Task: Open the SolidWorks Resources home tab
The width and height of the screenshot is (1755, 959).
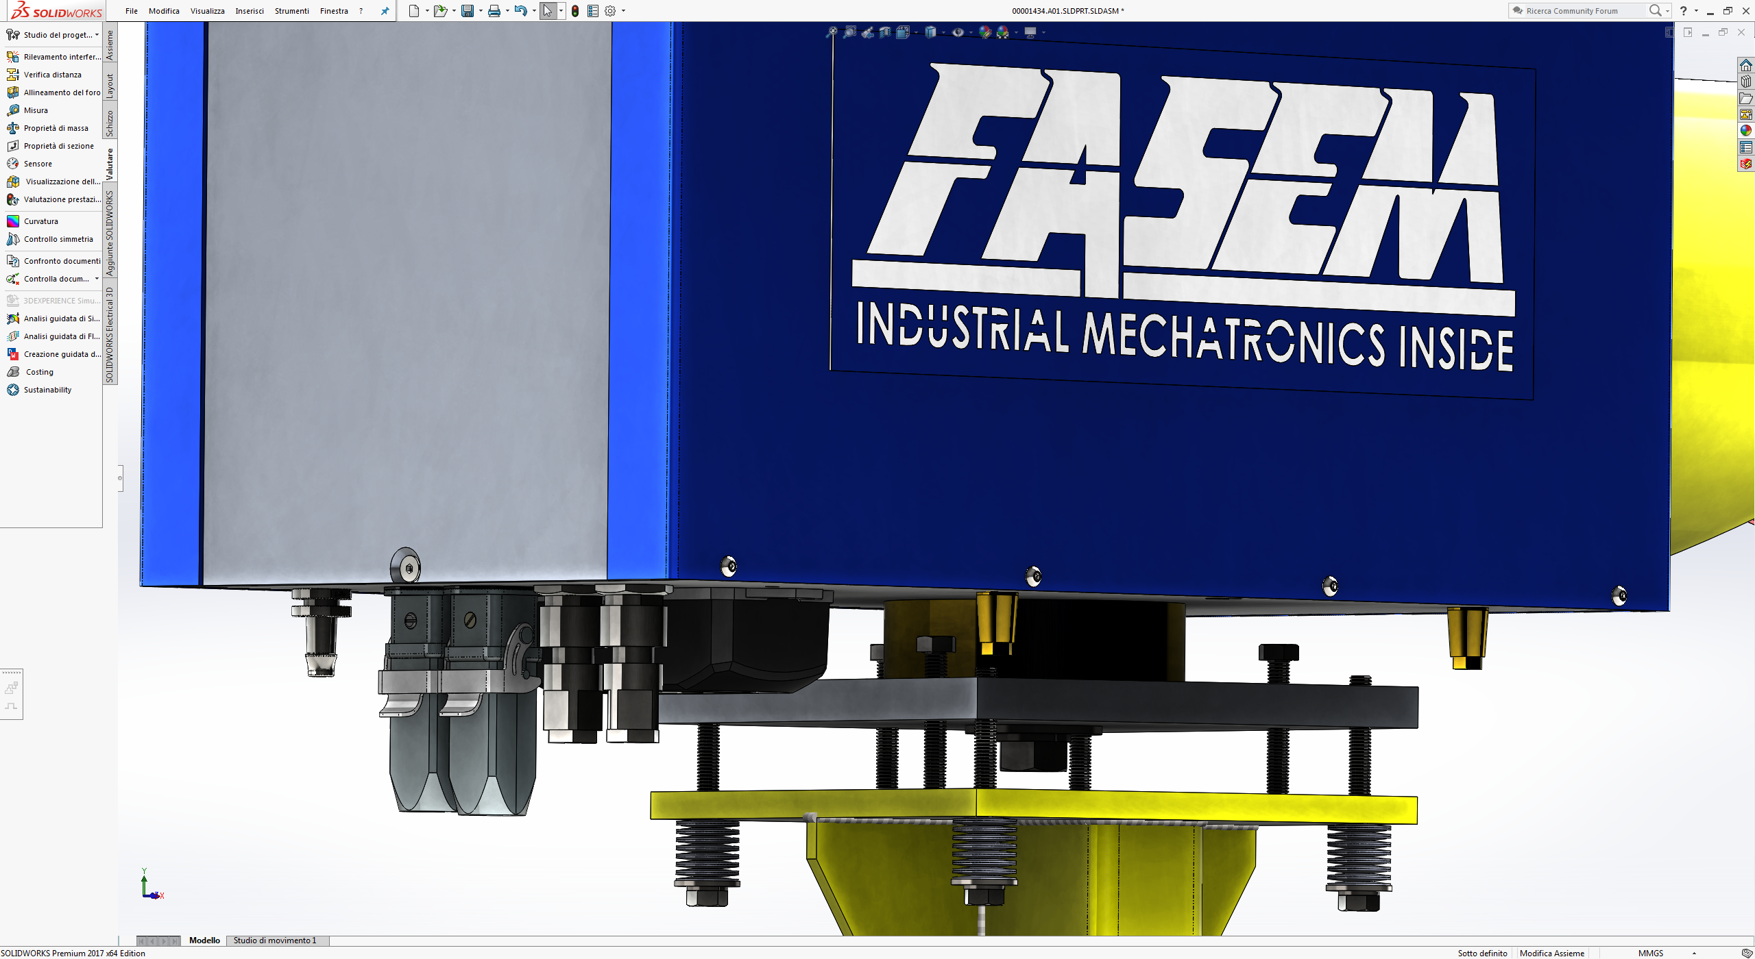Action: pos(1746,65)
